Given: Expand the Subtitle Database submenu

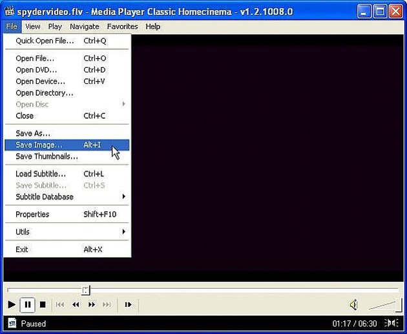Looking at the screenshot, I should [67, 196].
